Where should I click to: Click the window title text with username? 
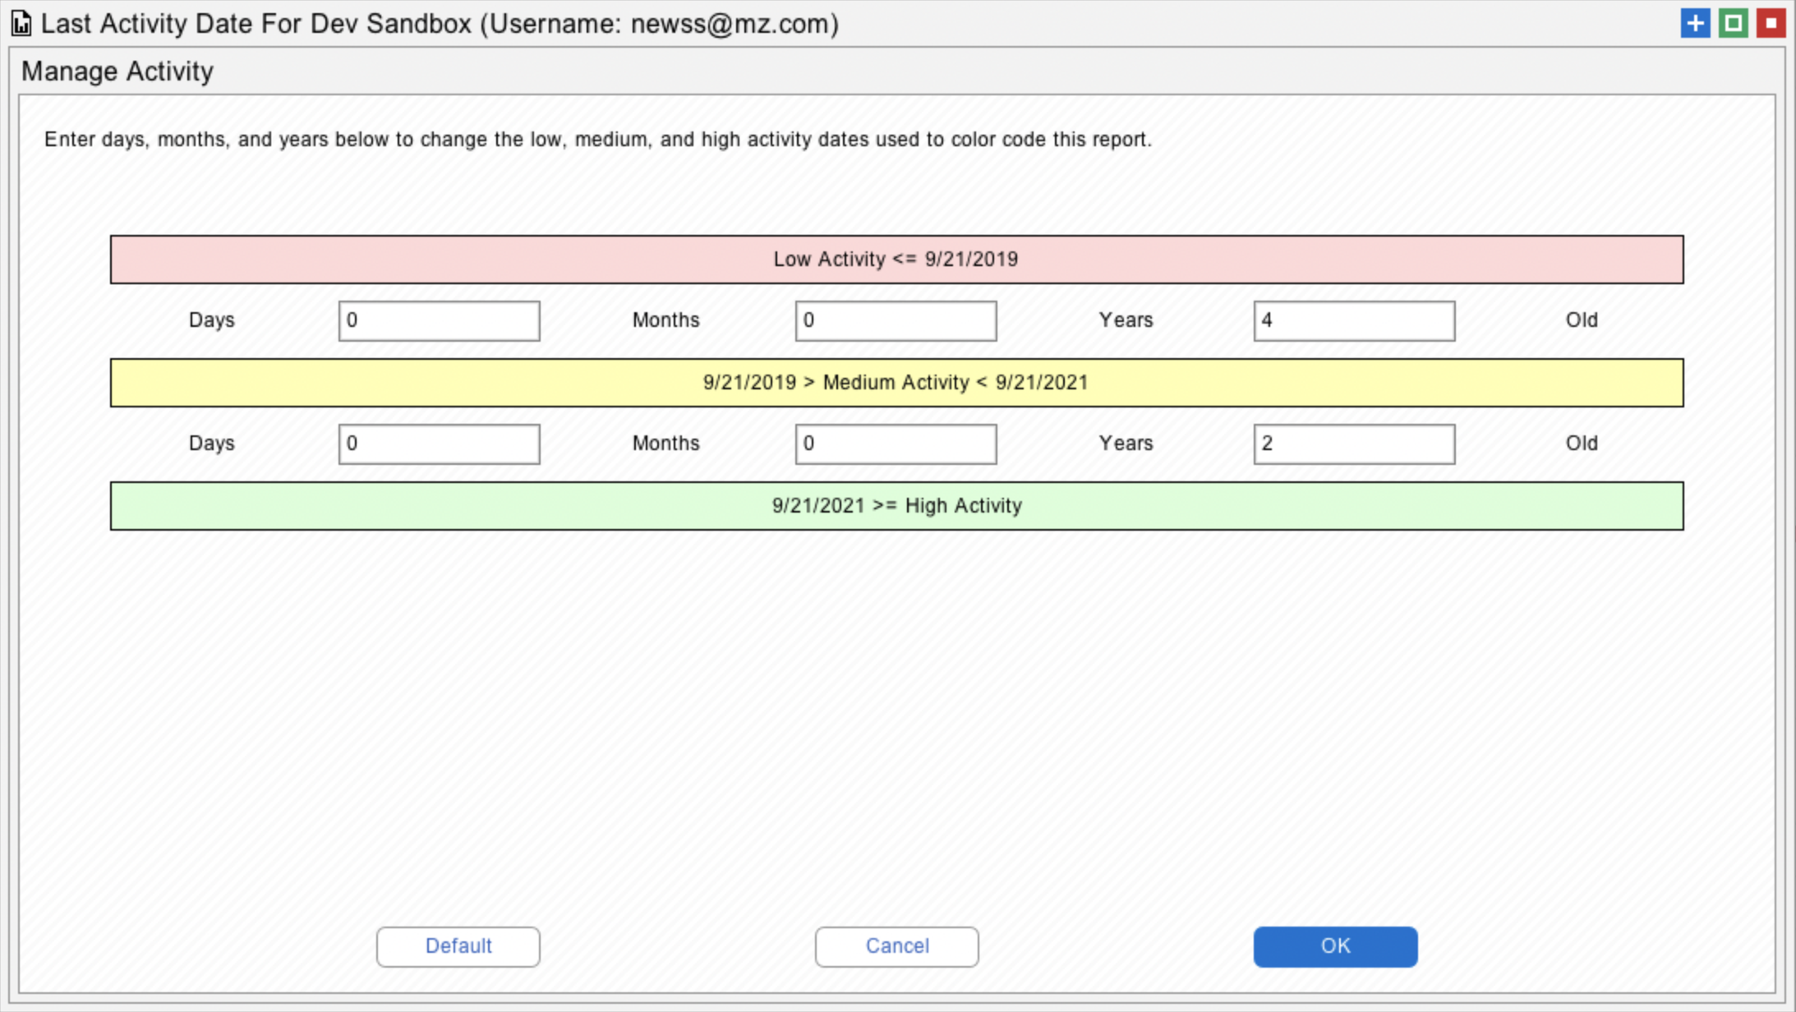(440, 24)
